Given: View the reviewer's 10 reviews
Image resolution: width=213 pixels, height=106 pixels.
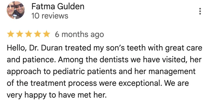Looking at the screenshot, I should point(50,16).
